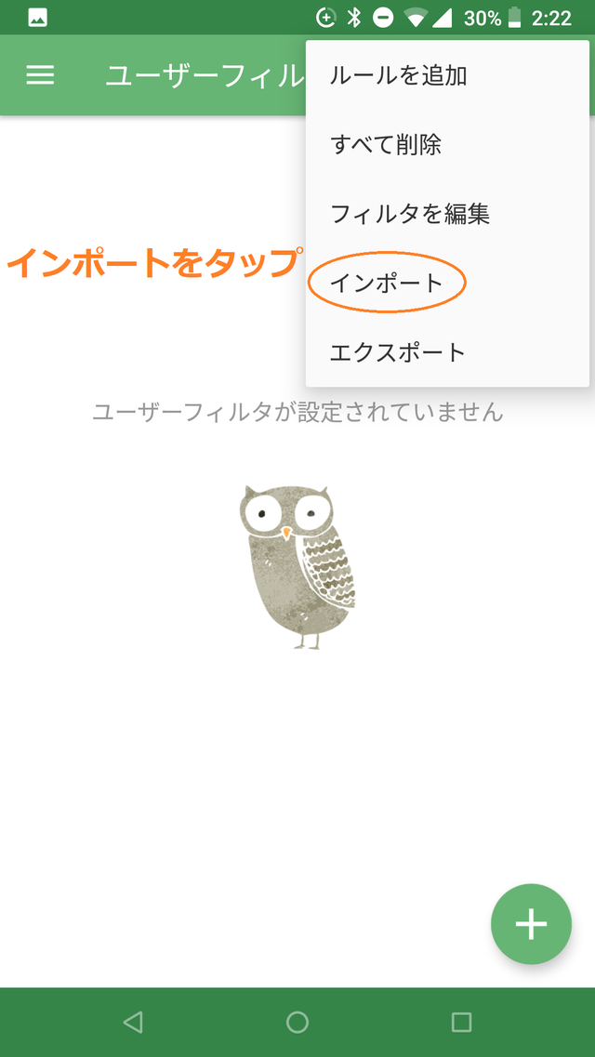Tap the Bluetooth status bar icon

tap(354, 18)
